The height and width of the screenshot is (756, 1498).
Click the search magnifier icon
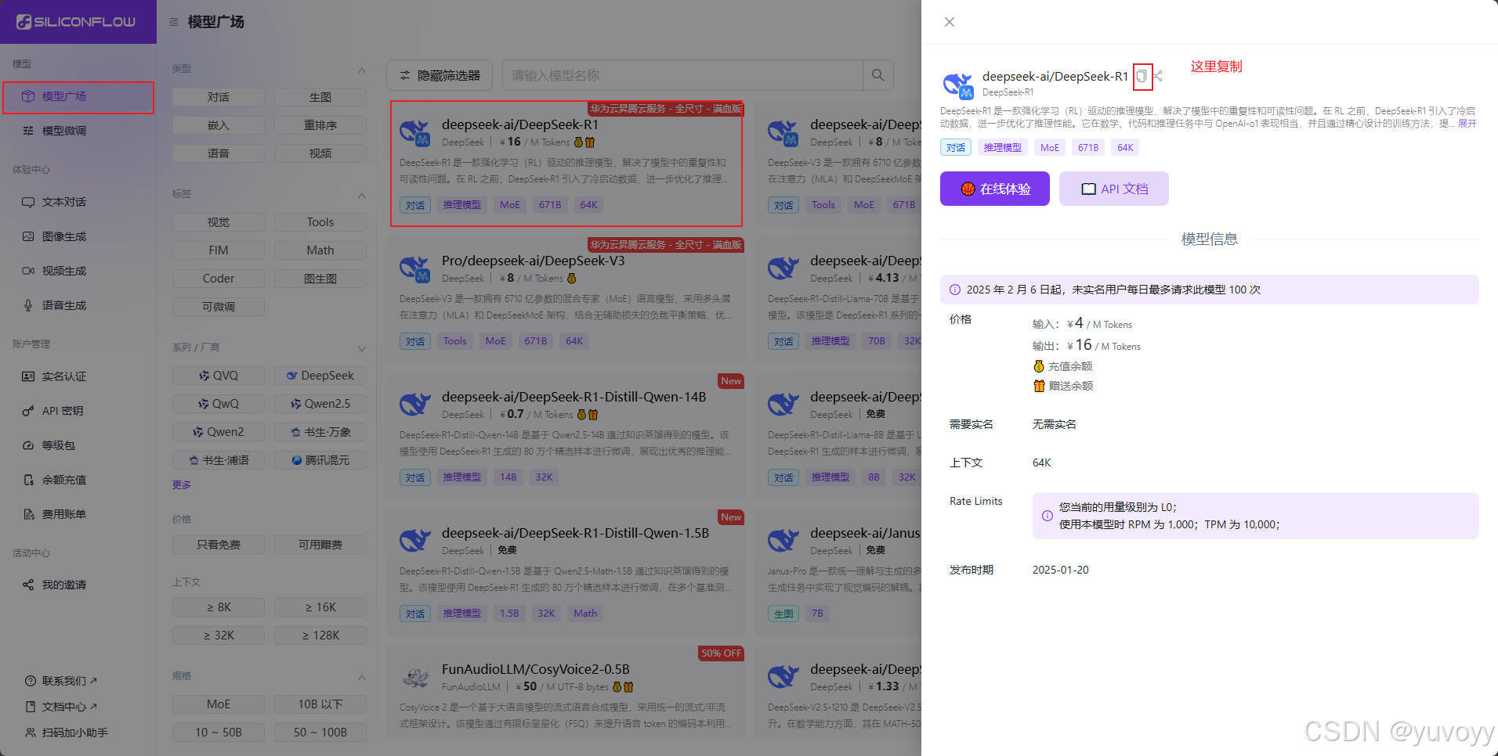877,75
